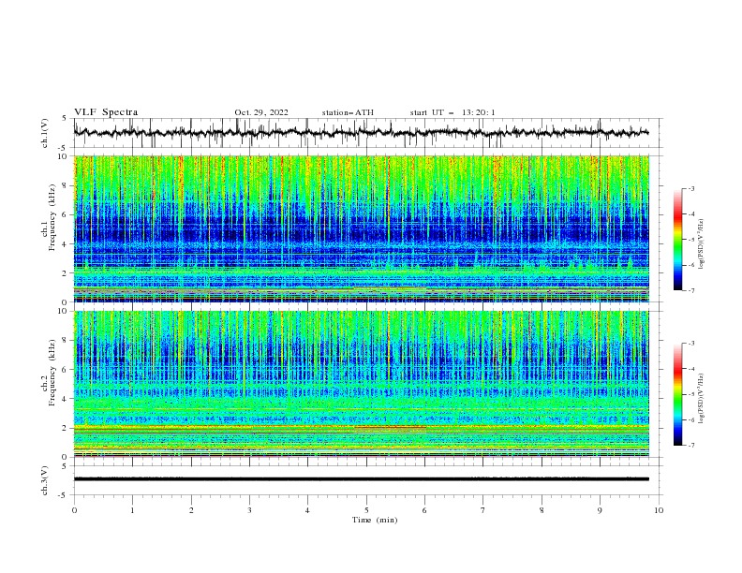
Task: Click the "-3" label on ch.1 color bar
Action: pos(690,188)
